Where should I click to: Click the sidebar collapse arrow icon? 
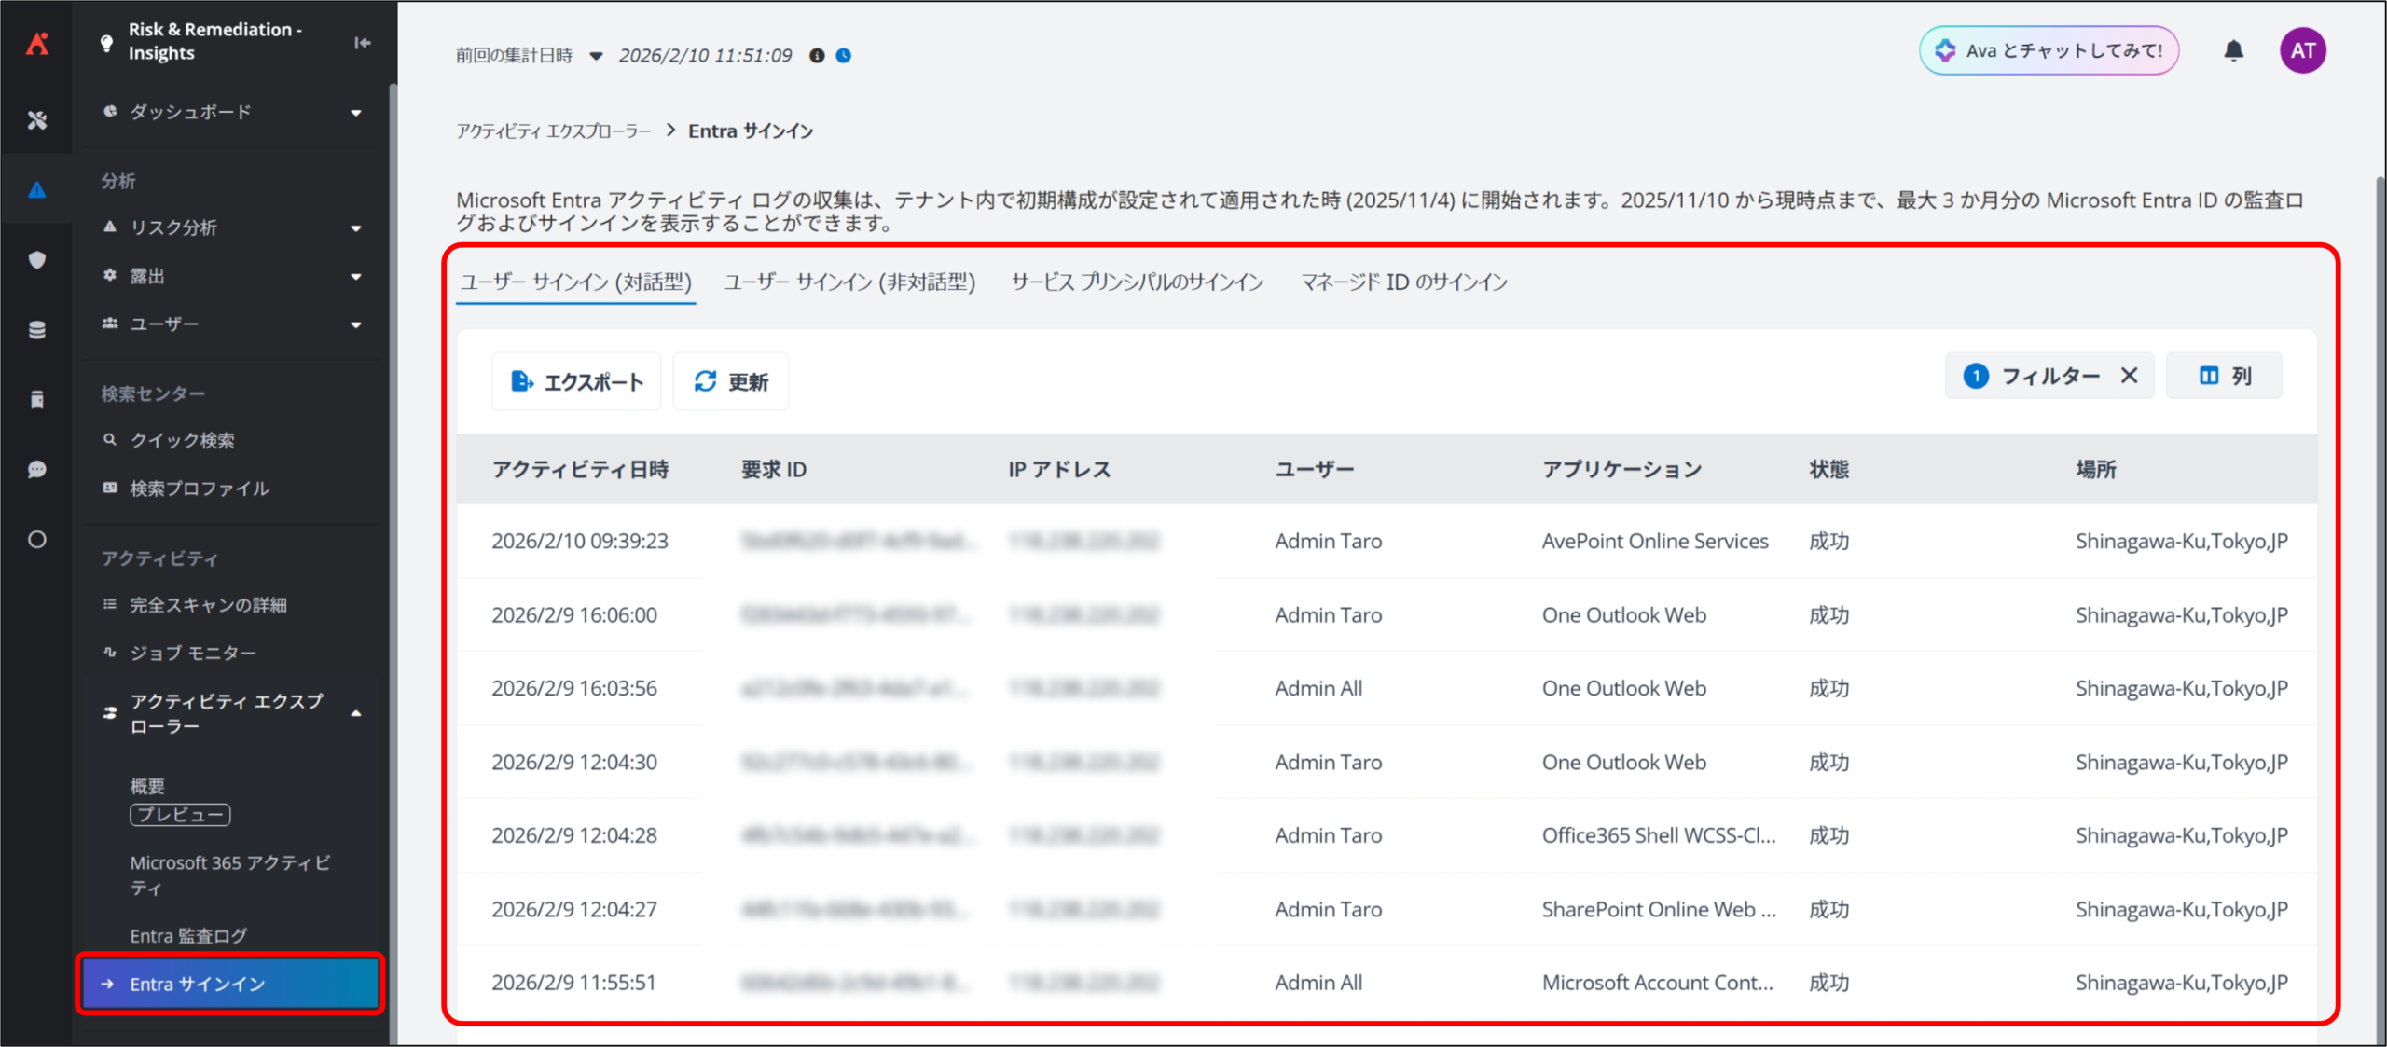pos(363,42)
